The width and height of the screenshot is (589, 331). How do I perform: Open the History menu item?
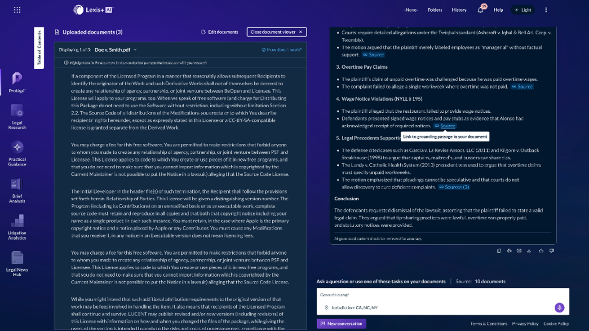click(x=459, y=10)
